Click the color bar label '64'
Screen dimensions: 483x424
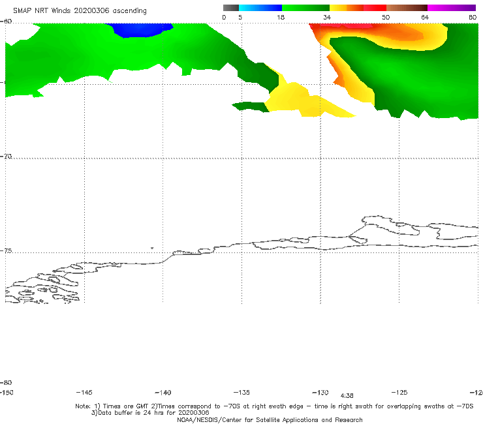[425, 17]
